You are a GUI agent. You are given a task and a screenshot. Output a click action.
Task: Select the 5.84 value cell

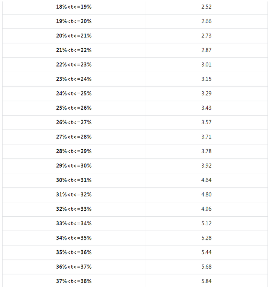pyautogui.click(x=206, y=281)
